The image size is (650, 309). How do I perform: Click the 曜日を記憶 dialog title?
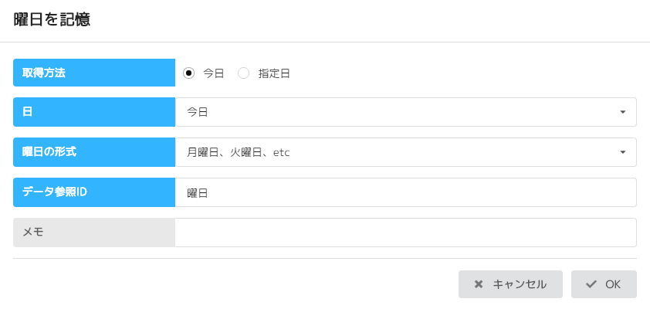(52, 20)
